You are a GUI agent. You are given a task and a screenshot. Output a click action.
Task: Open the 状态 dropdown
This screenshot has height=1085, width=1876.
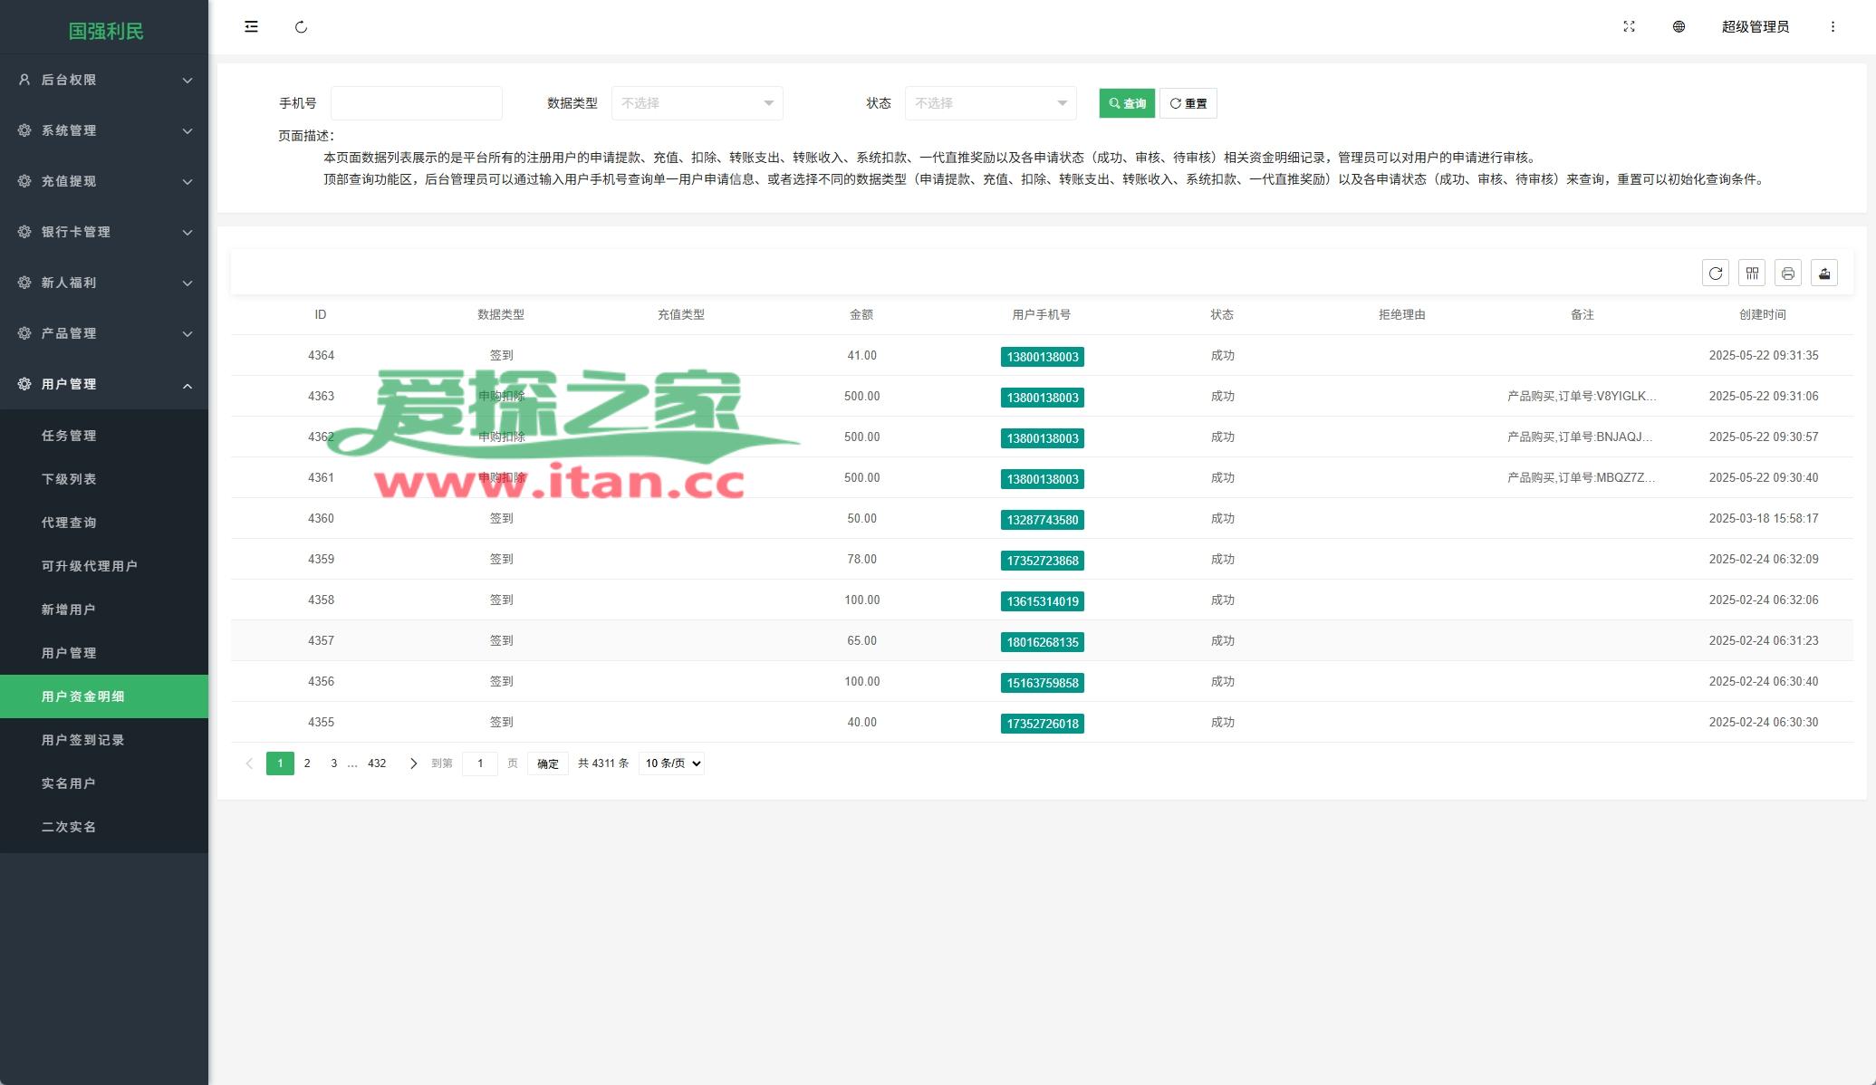point(990,103)
